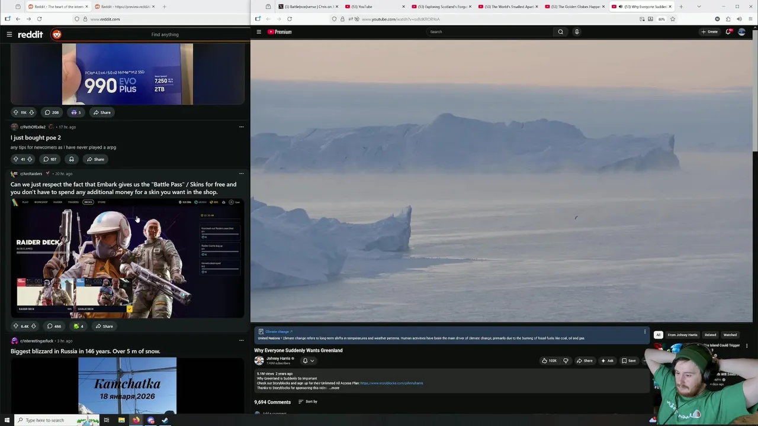Viewport: 758px width, 426px height.
Task: Open options menu for the PathOfExile2 post
Action: click(x=241, y=127)
